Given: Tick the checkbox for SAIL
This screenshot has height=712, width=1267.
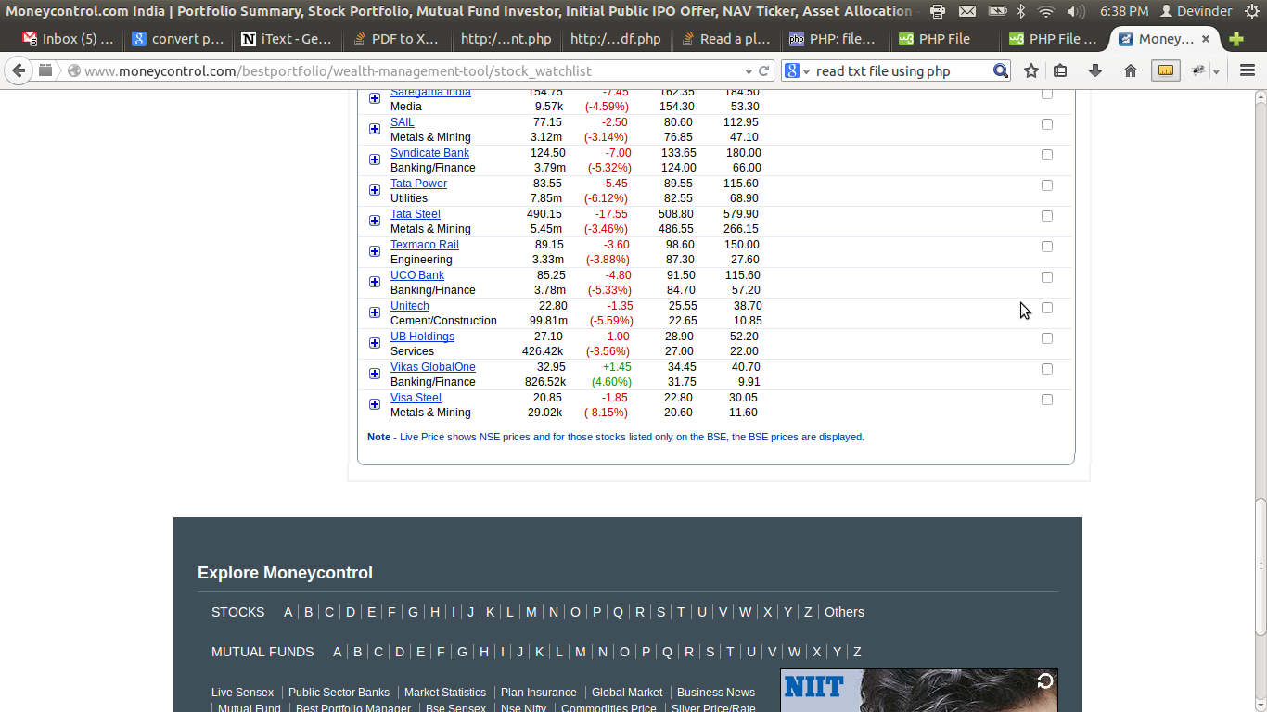Looking at the screenshot, I should 1047,124.
